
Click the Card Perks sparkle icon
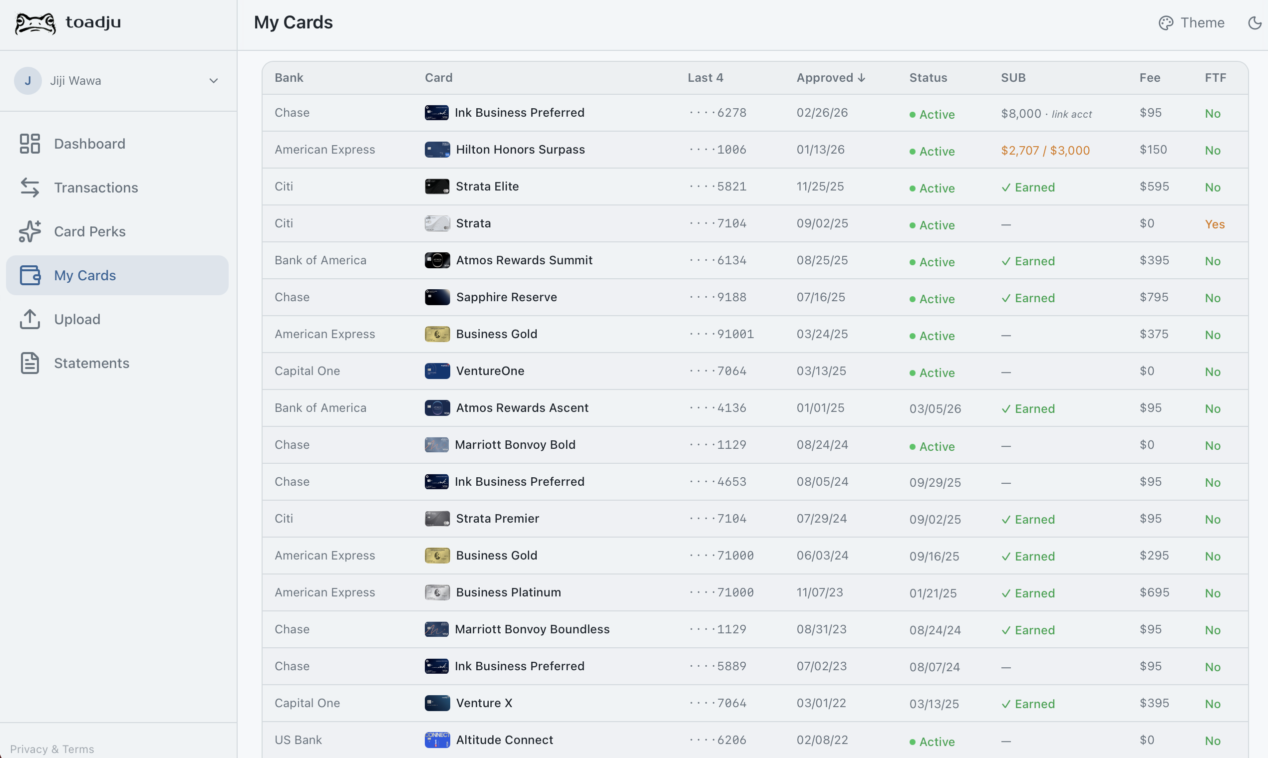29,231
